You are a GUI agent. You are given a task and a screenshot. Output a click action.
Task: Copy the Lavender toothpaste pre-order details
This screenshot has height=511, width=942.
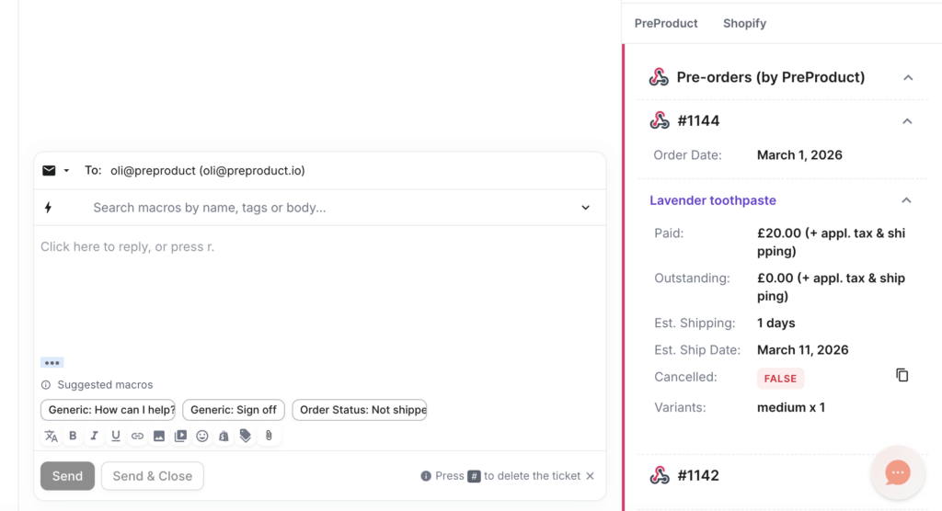[x=902, y=375]
